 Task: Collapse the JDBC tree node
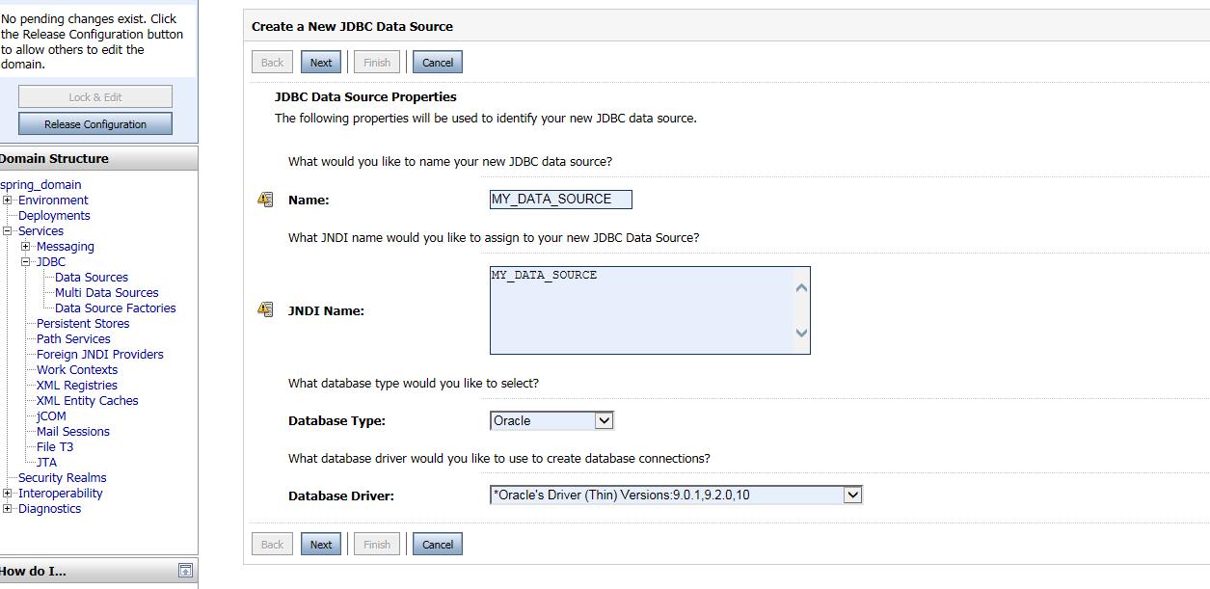click(26, 262)
